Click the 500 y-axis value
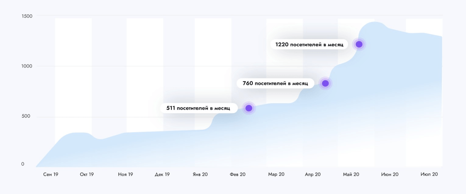 coord(26,116)
